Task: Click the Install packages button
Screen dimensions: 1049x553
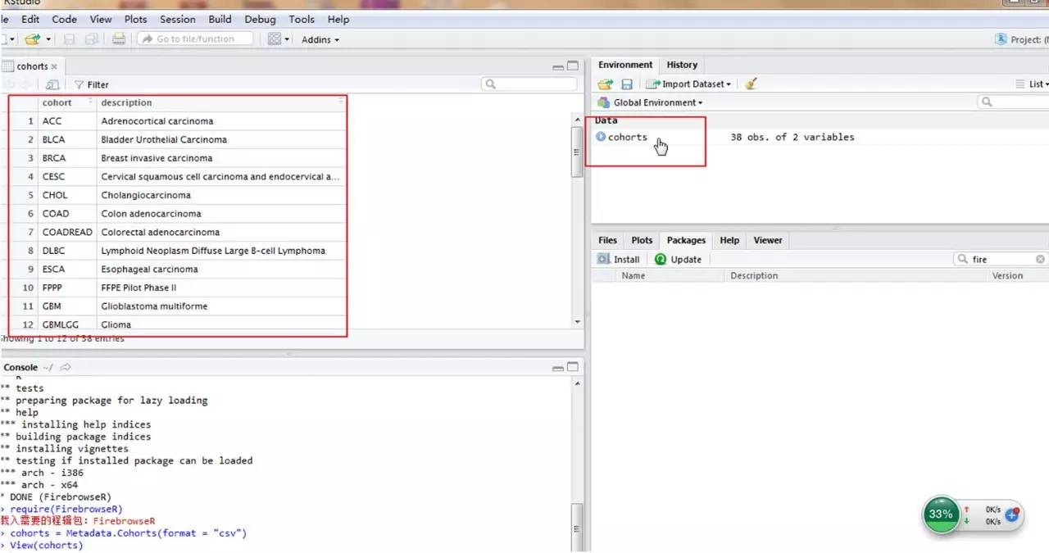Action: (x=619, y=259)
